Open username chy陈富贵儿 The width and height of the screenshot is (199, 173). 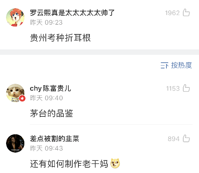point(50,88)
